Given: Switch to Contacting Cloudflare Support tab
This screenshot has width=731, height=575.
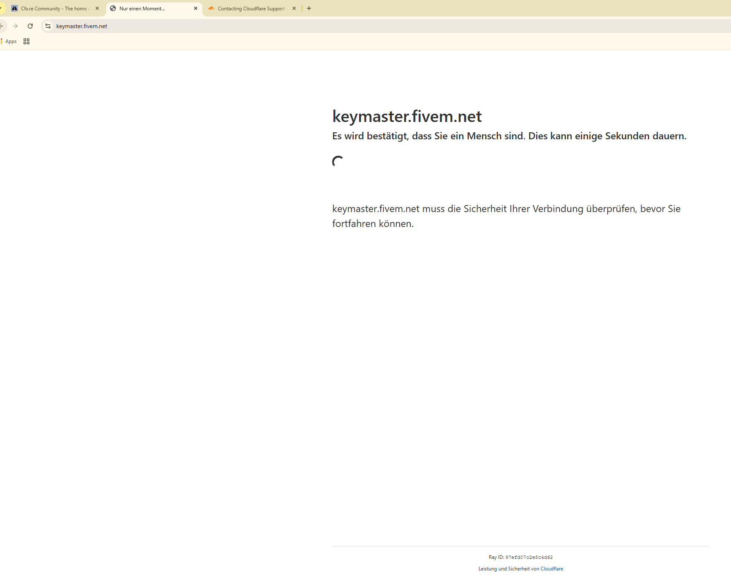Looking at the screenshot, I should [x=252, y=9].
